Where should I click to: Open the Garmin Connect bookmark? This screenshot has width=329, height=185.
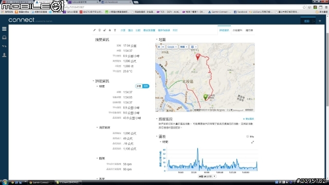click(x=220, y=12)
